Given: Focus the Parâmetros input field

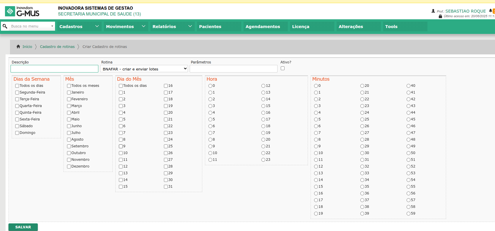Looking at the screenshot, I should [x=234, y=69].
